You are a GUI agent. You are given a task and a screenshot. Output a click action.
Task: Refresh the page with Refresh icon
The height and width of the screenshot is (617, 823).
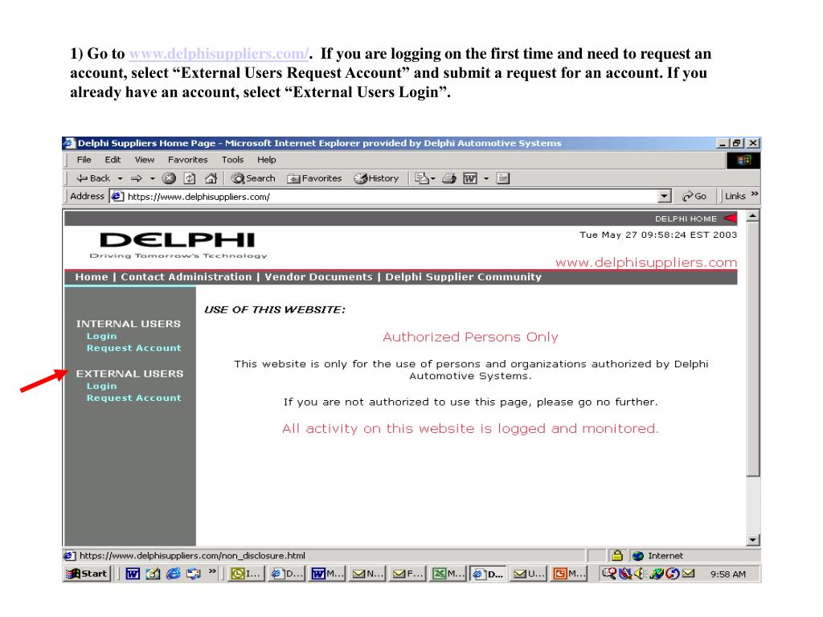click(190, 178)
